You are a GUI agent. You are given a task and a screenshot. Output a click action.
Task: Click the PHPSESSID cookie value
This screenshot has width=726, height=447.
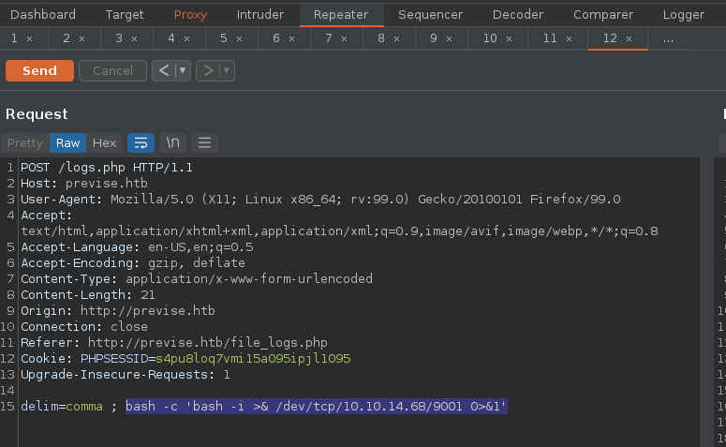pyautogui.click(x=253, y=359)
